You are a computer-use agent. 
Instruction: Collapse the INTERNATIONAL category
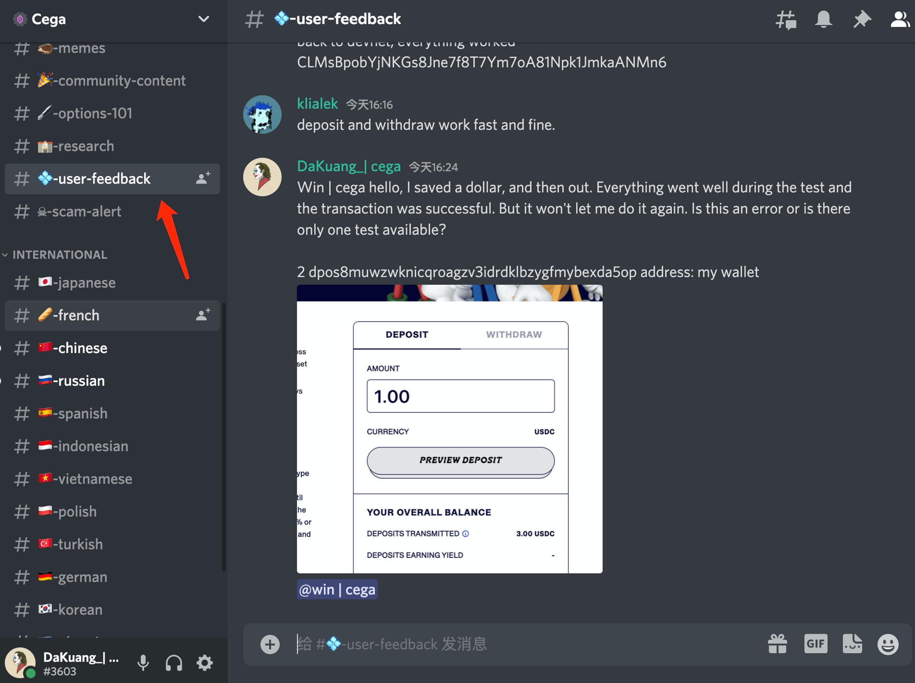(60, 254)
